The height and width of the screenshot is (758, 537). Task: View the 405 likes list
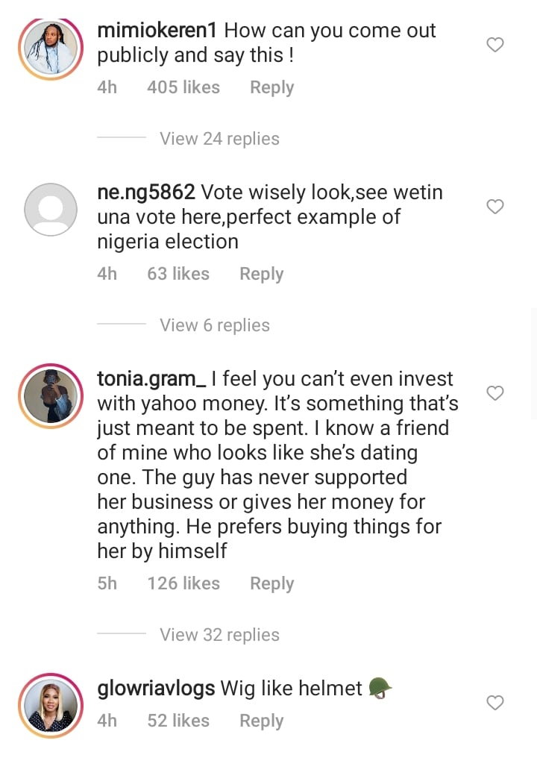(x=183, y=87)
